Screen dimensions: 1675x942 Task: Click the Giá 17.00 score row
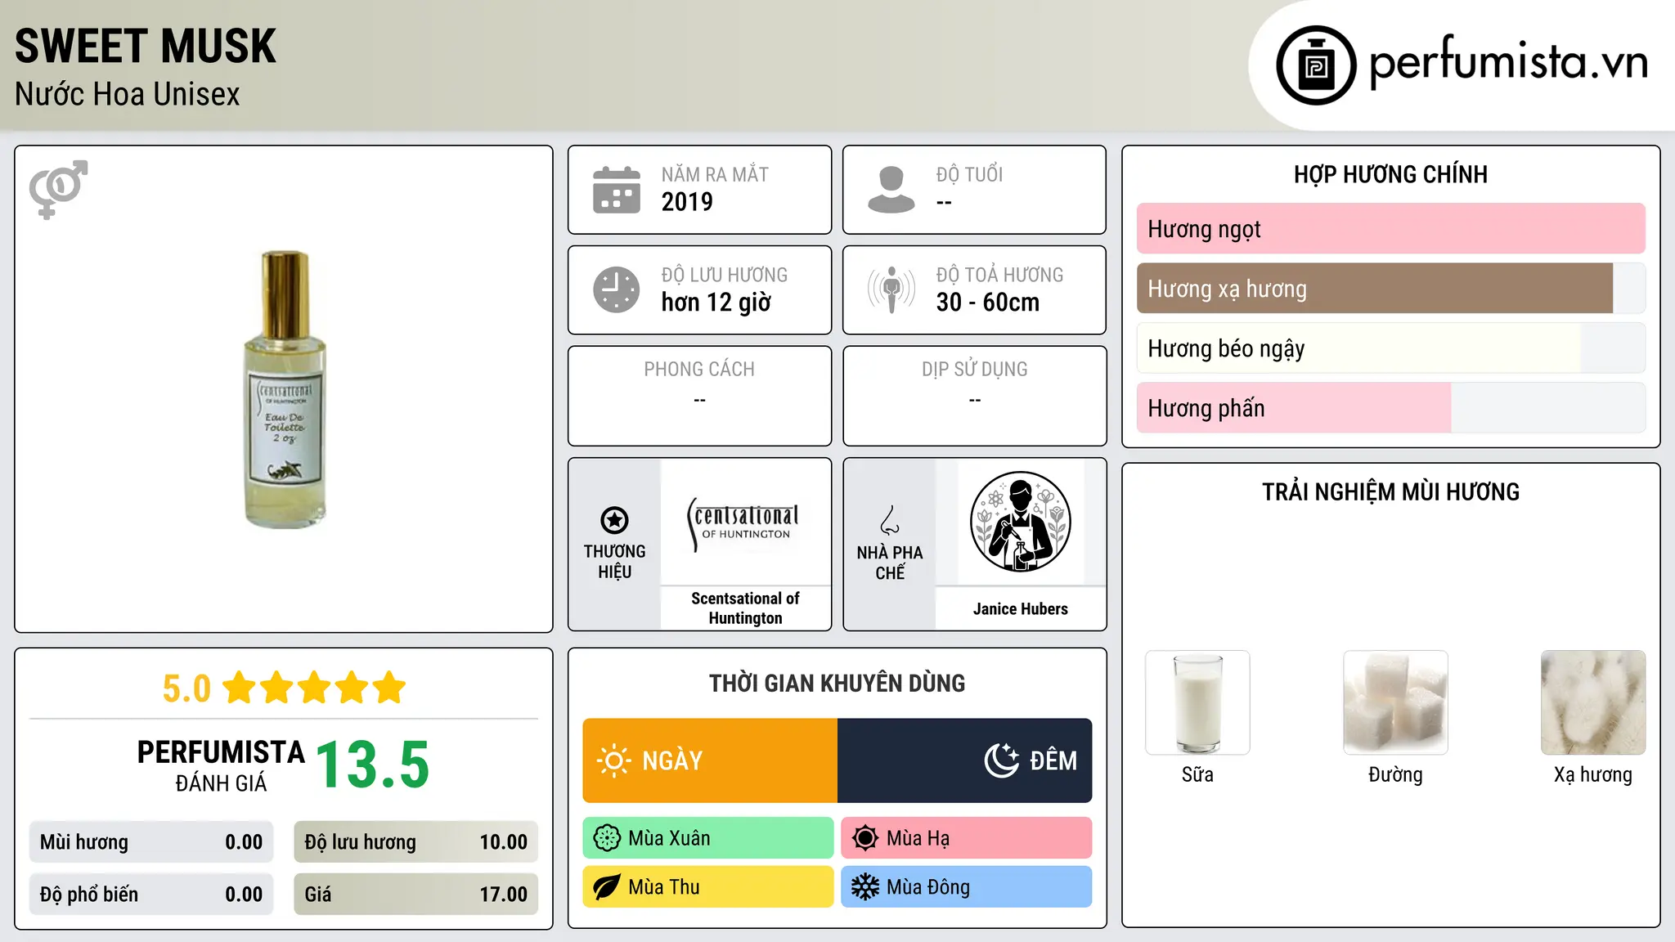416,895
